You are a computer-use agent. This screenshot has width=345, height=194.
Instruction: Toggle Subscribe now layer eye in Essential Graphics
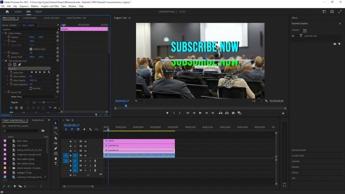click(x=293, y=36)
